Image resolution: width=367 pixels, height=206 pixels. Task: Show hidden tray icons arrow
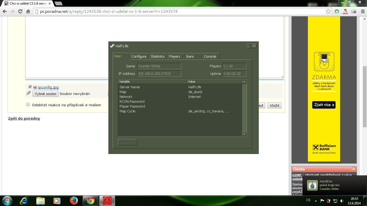(316, 201)
